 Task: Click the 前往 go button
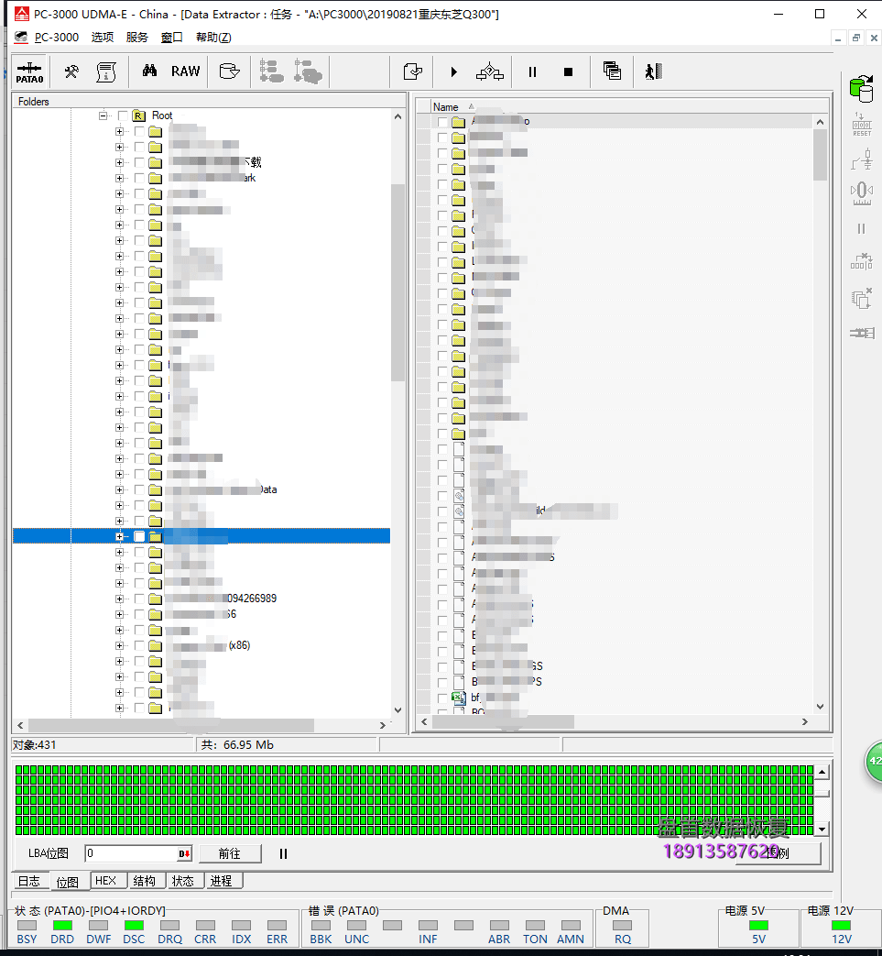(230, 853)
